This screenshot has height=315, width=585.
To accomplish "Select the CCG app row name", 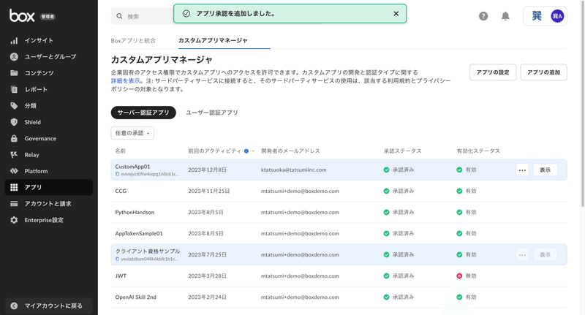I will click(x=121, y=191).
